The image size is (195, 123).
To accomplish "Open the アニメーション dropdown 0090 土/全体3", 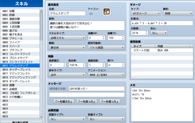I will pyautogui.click(x=106, y=75).
